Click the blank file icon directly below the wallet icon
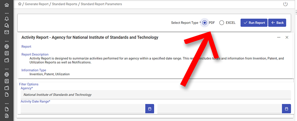Screen dimensions: 297x121 pos(7,94)
